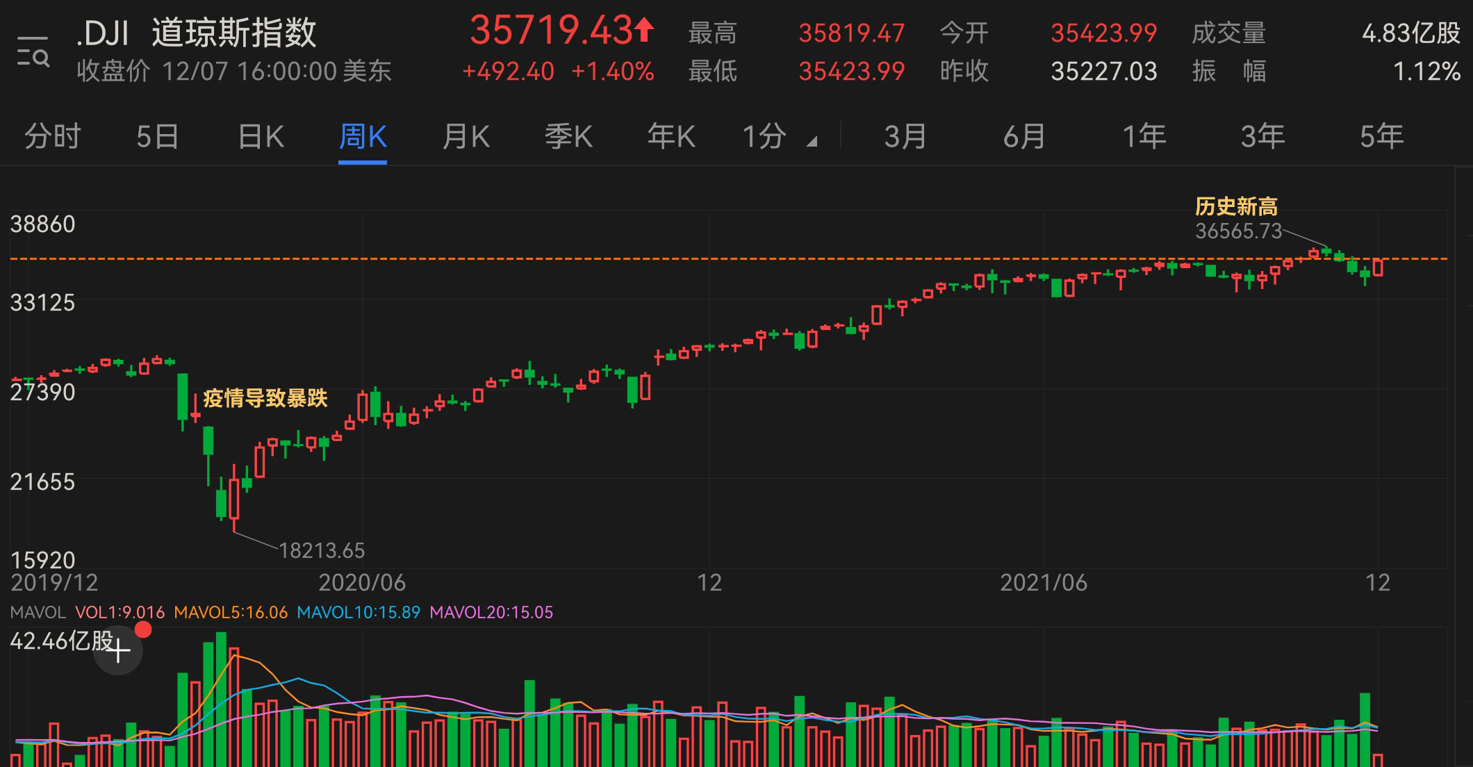This screenshot has width=1473, height=767.
Task: Select the 3月 time range
Action: pos(905,137)
